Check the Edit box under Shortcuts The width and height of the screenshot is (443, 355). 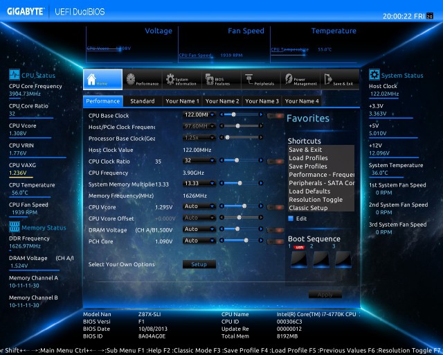point(291,218)
